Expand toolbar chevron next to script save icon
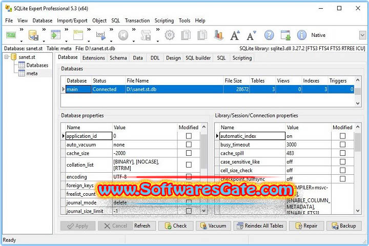 pyautogui.click(x=158, y=30)
